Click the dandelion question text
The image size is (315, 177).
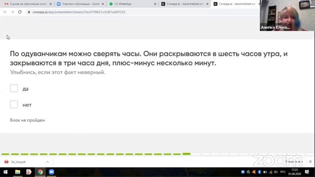click(x=149, y=59)
